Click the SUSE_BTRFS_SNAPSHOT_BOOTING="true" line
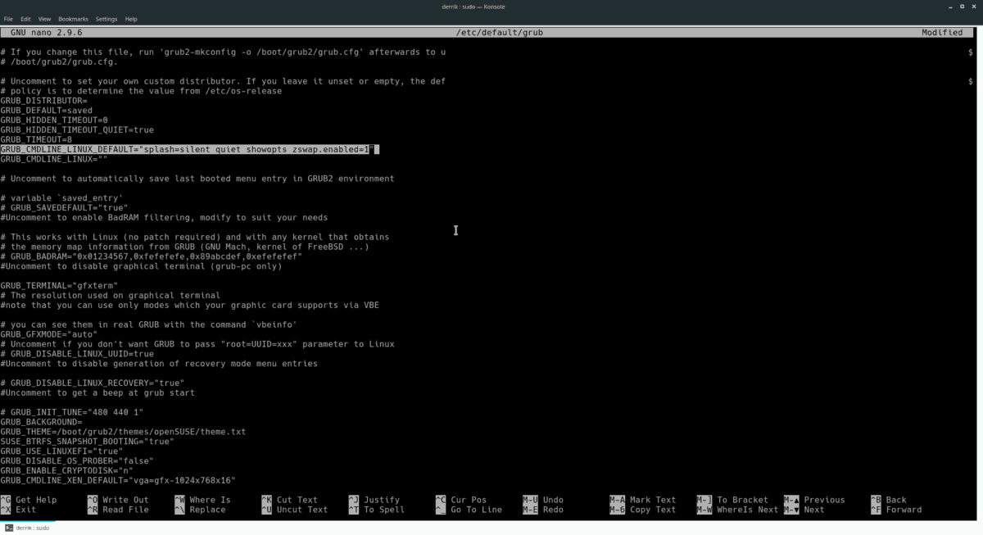 point(88,442)
